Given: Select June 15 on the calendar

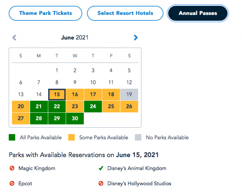Looking at the screenshot, I should 57,94.
